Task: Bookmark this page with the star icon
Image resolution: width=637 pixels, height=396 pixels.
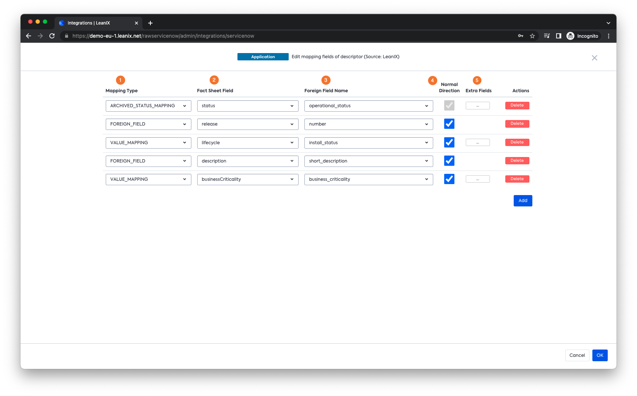Action: click(x=532, y=36)
